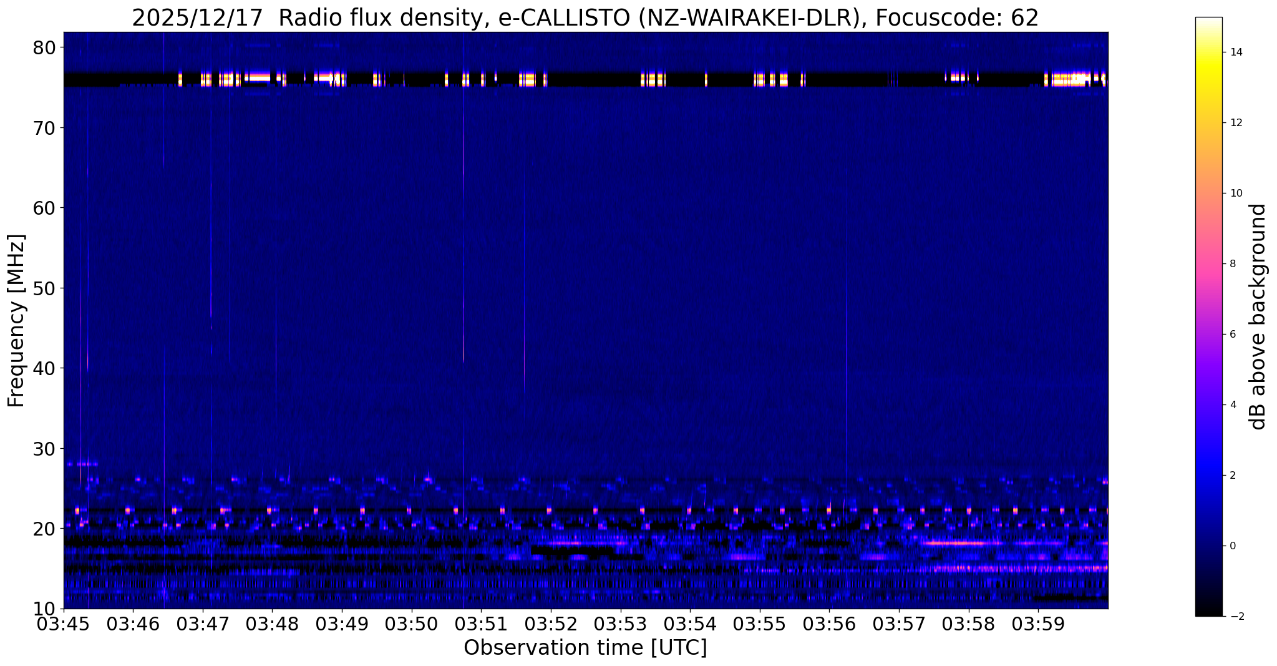The image size is (1277, 666).
Task: Click the 'Frequency [MHz]' y-axis label
Action: (16, 320)
